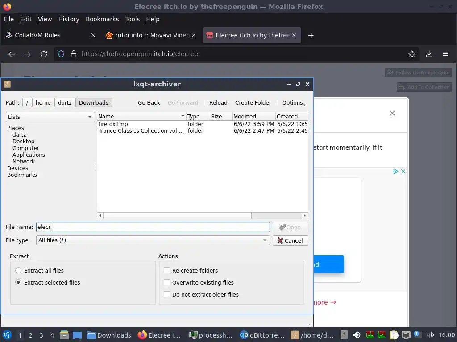Check Do not extract older files
The image size is (457, 342).
167,295
